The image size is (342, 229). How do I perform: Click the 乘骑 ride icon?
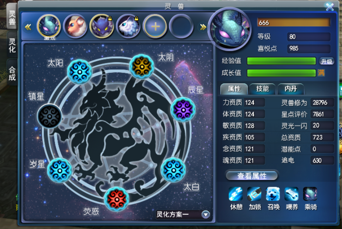[x=310, y=194]
